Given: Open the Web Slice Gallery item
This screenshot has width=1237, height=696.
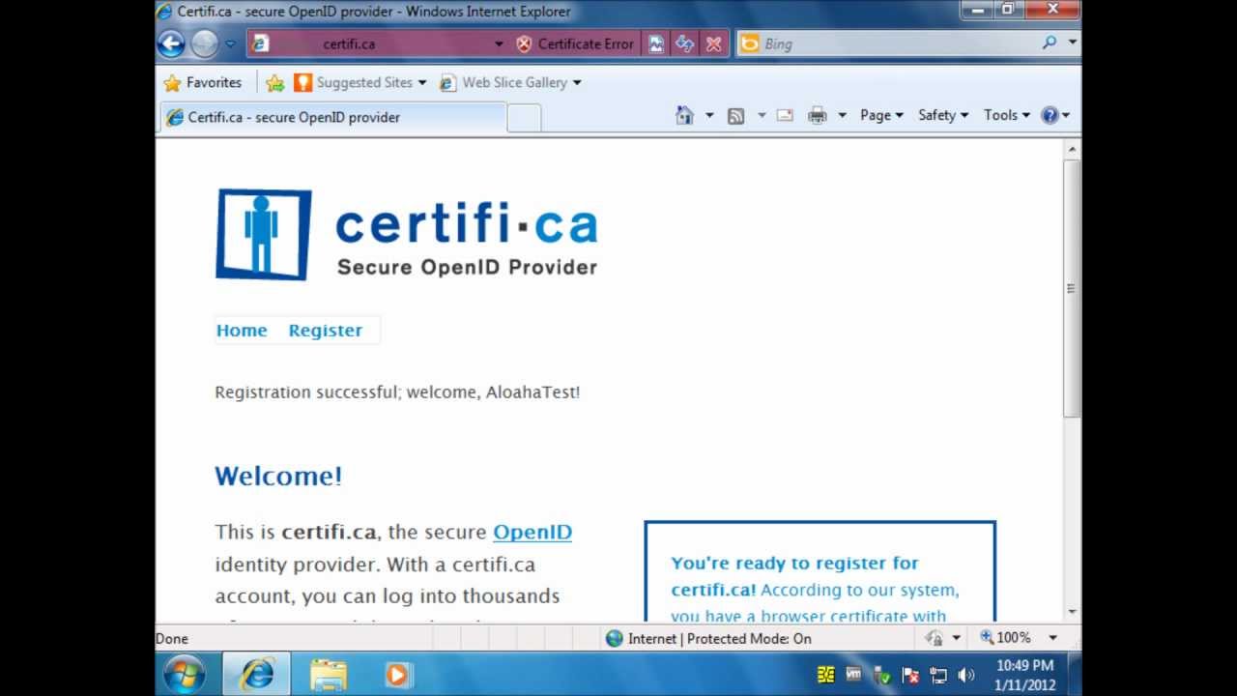Looking at the screenshot, I should [510, 82].
